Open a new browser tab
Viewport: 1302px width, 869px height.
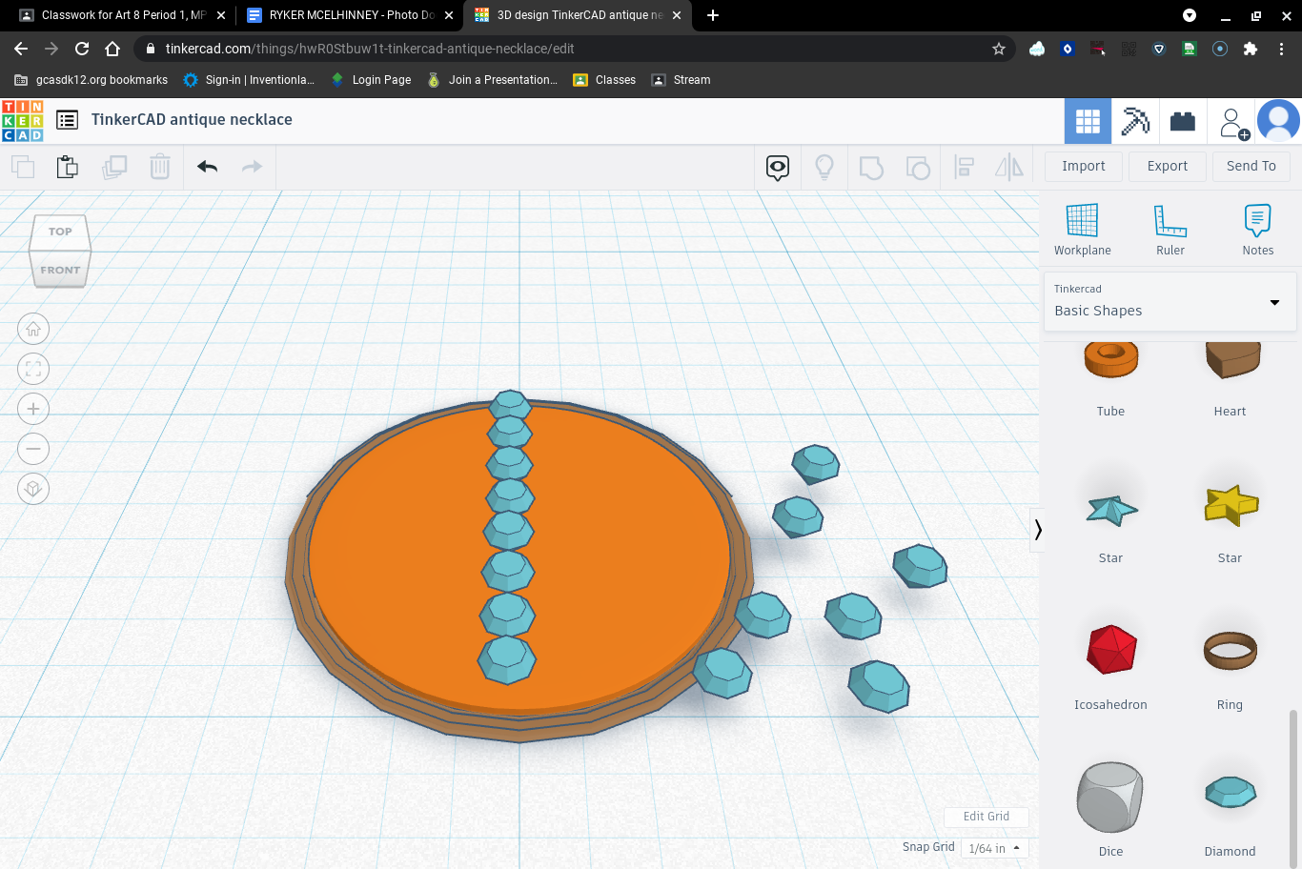click(713, 15)
